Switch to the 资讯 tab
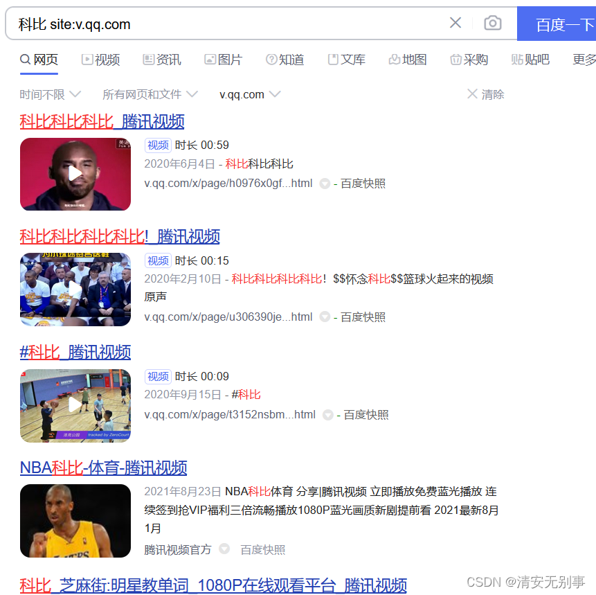 (x=162, y=60)
